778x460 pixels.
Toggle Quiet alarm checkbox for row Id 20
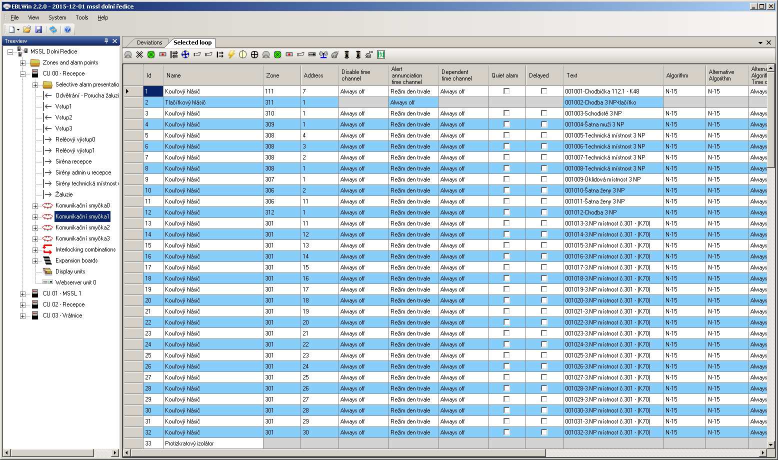(506, 300)
